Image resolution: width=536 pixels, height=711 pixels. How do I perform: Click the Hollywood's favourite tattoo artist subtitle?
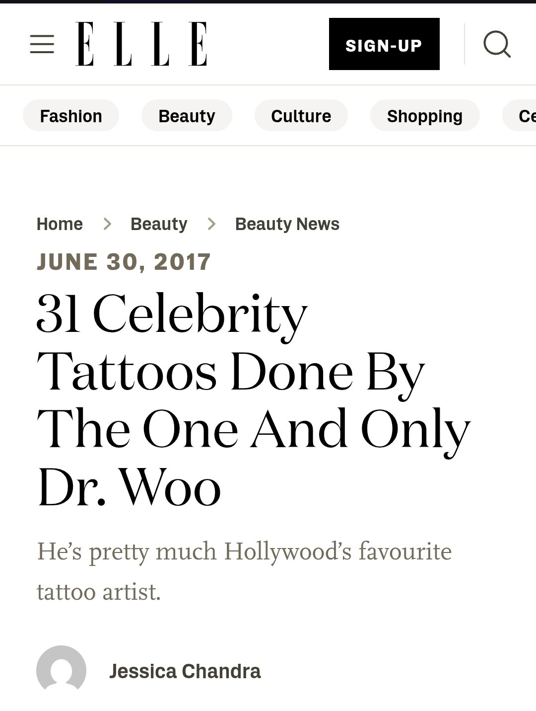coord(244,571)
